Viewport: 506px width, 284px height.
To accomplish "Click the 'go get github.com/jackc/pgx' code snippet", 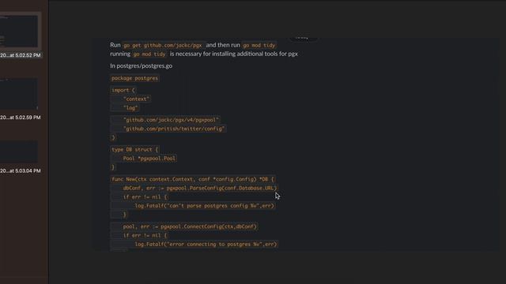I will point(163,46).
